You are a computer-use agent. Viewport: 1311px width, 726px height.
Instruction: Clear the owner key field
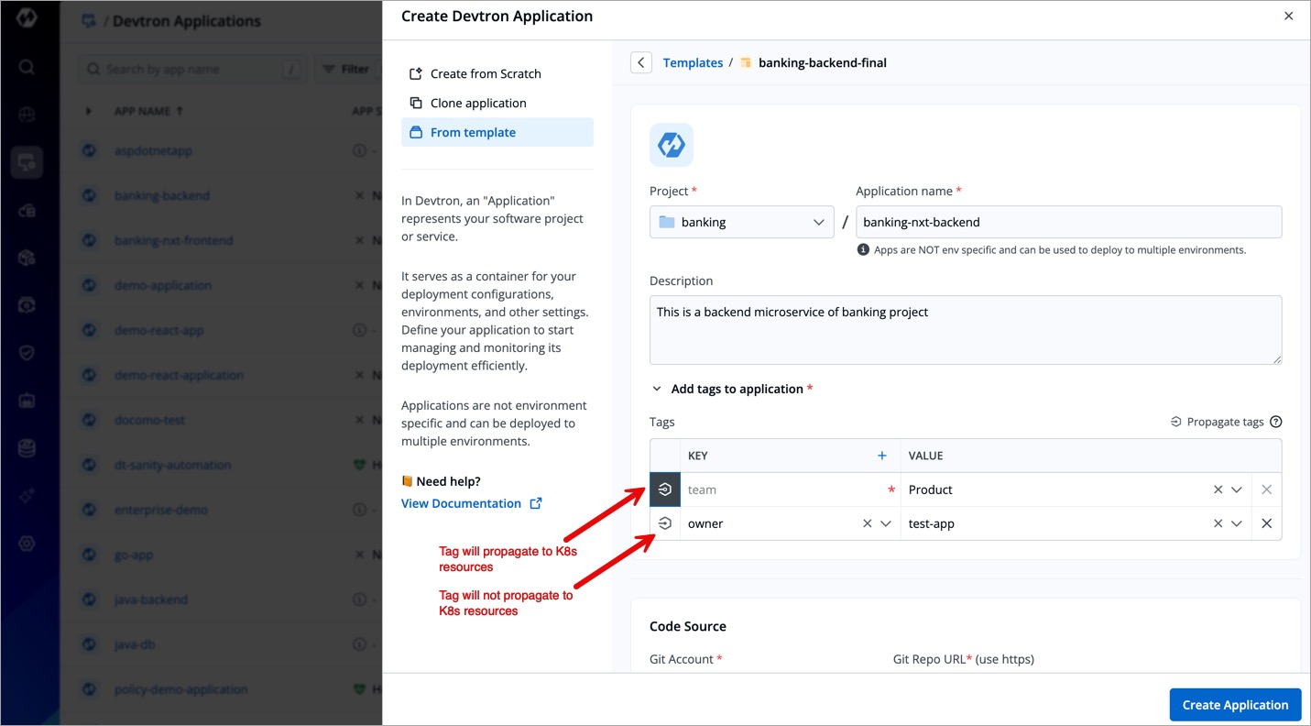867,523
